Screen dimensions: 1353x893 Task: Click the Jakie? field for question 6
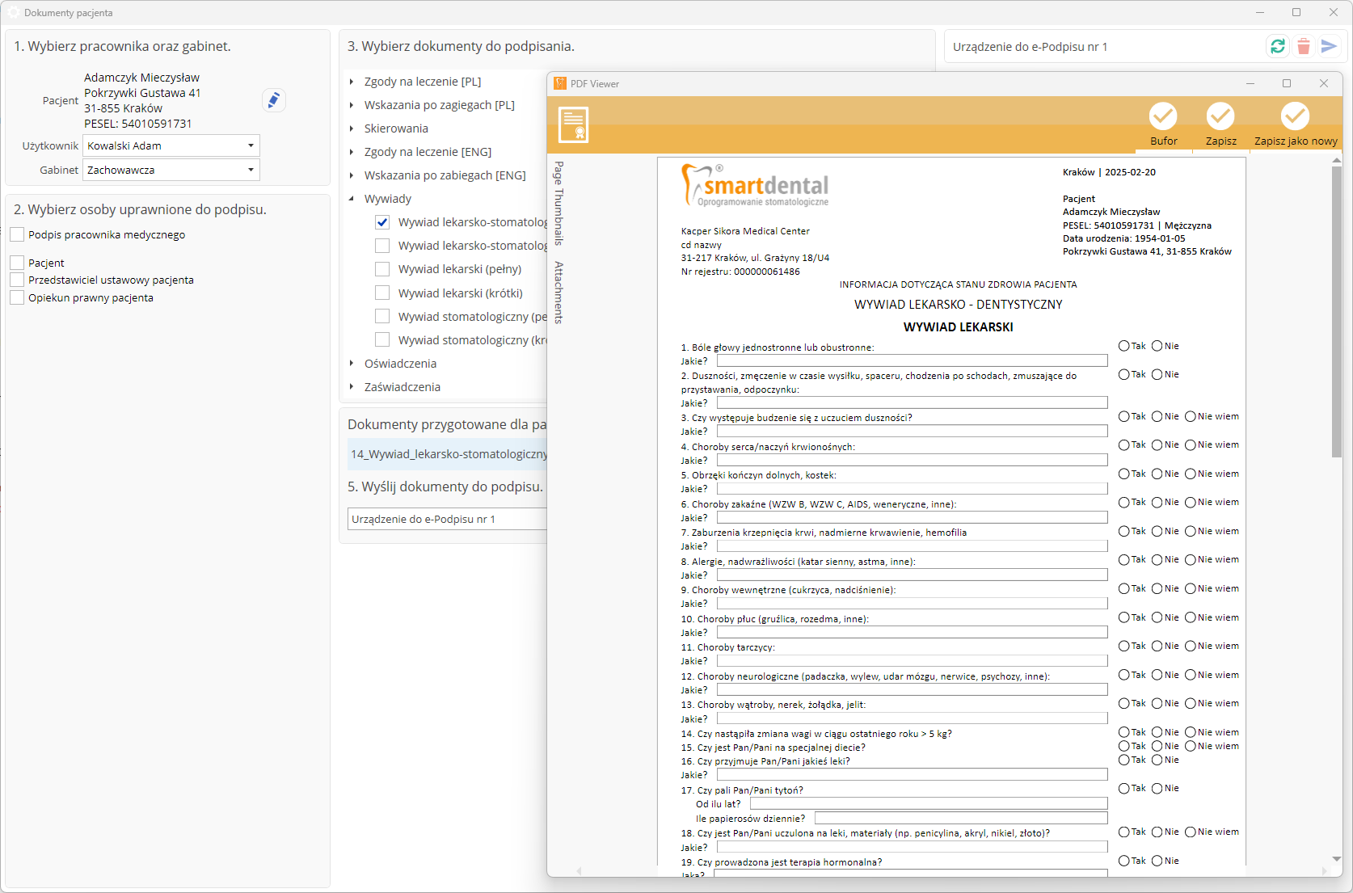point(912,518)
